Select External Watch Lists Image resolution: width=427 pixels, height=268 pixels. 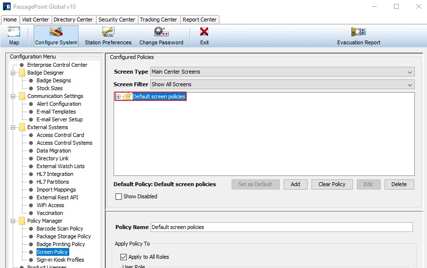(60, 167)
